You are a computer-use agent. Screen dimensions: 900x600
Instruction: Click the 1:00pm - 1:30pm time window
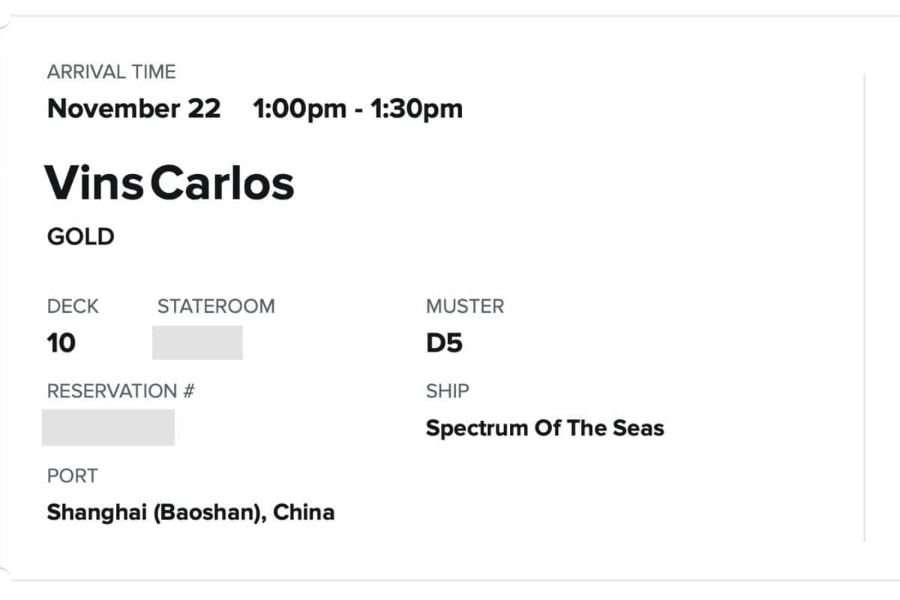(x=358, y=109)
